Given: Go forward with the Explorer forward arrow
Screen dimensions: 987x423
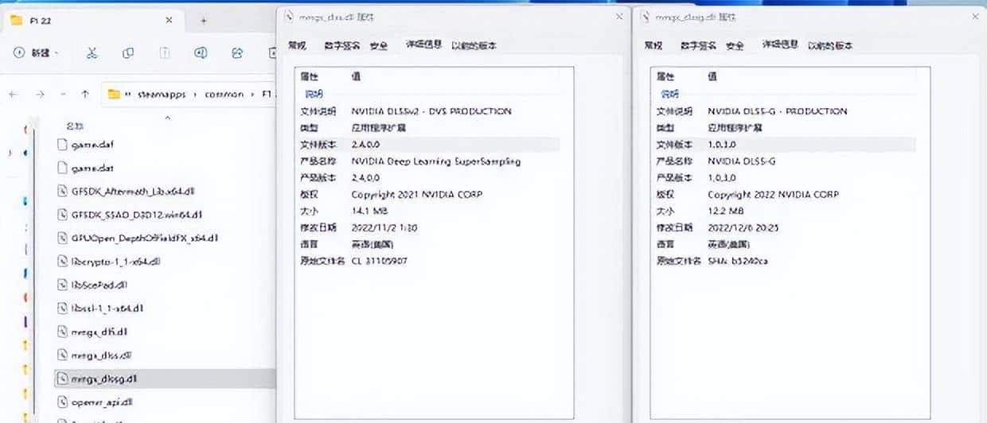Looking at the screenshot, I should point(39,94).
